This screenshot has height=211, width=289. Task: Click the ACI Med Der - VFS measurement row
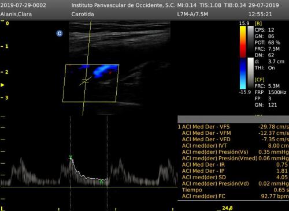point(233,127)
